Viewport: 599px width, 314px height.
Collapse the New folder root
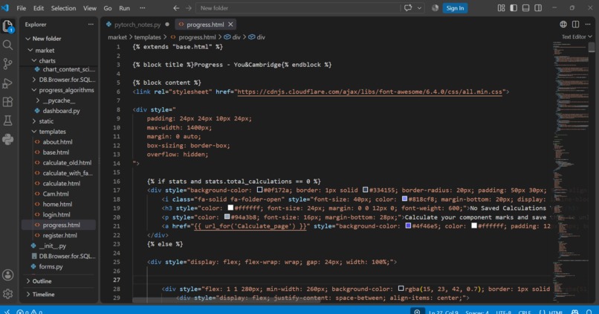coord(28,39)
